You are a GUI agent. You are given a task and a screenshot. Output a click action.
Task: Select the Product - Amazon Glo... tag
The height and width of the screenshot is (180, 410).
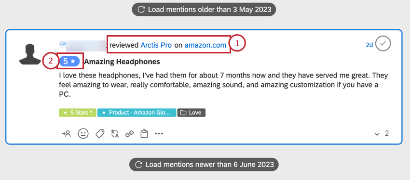137,113
